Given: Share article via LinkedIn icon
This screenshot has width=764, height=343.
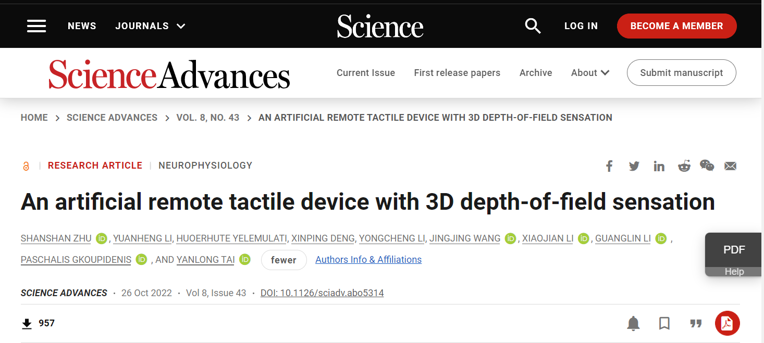Looking at the screenshot, I should pos(659,166).
